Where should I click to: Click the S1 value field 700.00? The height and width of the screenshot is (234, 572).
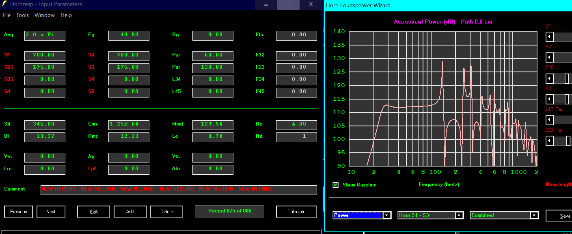pyautogui.click(x=45, y=56)
